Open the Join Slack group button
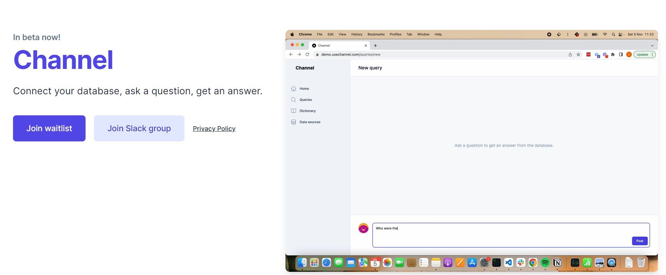666x275 pixels. pyautogui.click(x=139, y=128)
